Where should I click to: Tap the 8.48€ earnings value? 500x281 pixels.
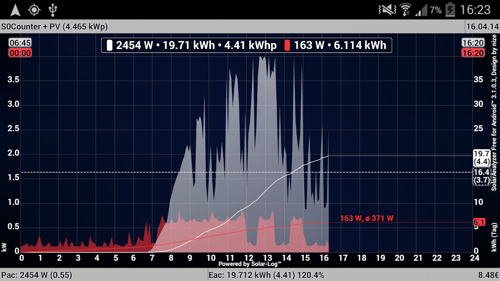tap(488, 275)
